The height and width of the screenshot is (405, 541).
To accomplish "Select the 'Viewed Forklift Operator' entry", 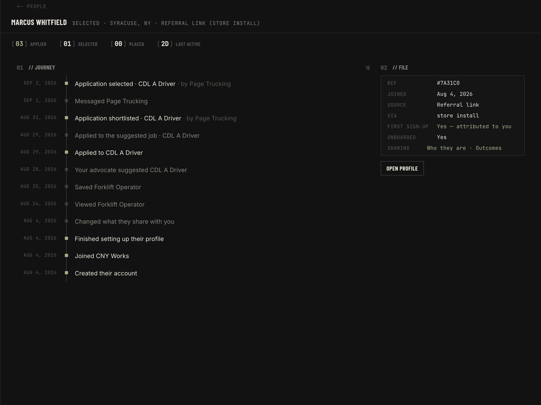I will click(x=110, y=204).
